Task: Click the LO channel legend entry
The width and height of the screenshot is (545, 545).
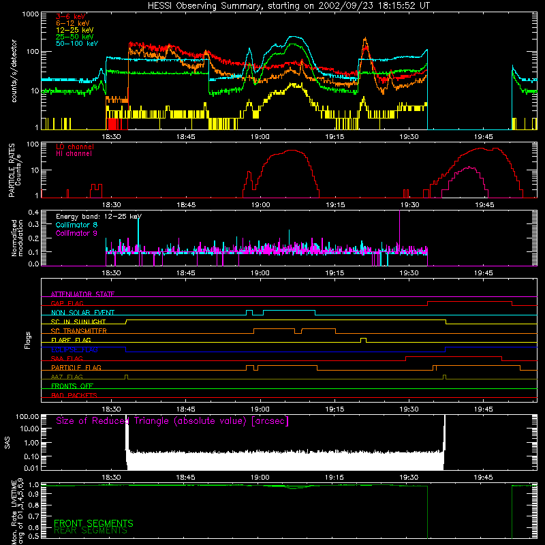Action: (x=75, y=146)
